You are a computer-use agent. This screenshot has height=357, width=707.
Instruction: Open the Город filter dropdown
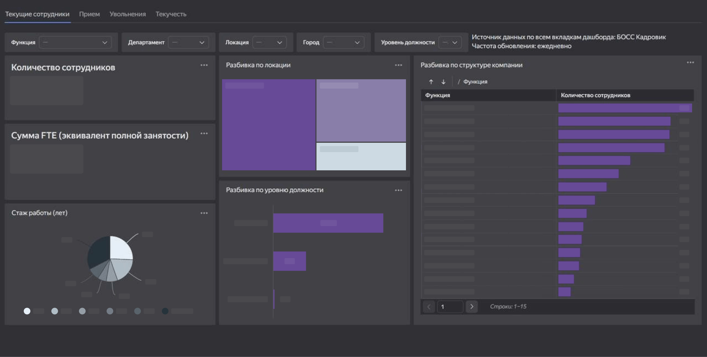[343, 42]
